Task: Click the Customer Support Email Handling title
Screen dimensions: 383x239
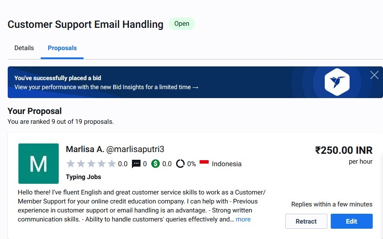Action: tap(86, 24)
